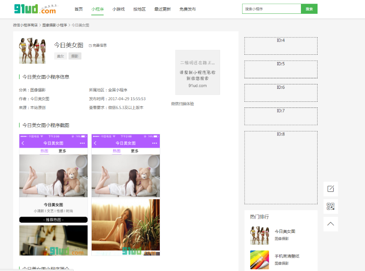Open the first app screenshot image

54,195
